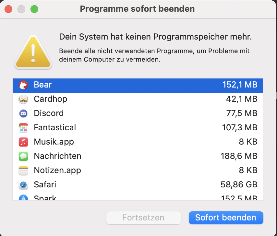Click the Fantastical calendar icon
The width and height of the screenshot is (277, 236).
pos(23,128)
